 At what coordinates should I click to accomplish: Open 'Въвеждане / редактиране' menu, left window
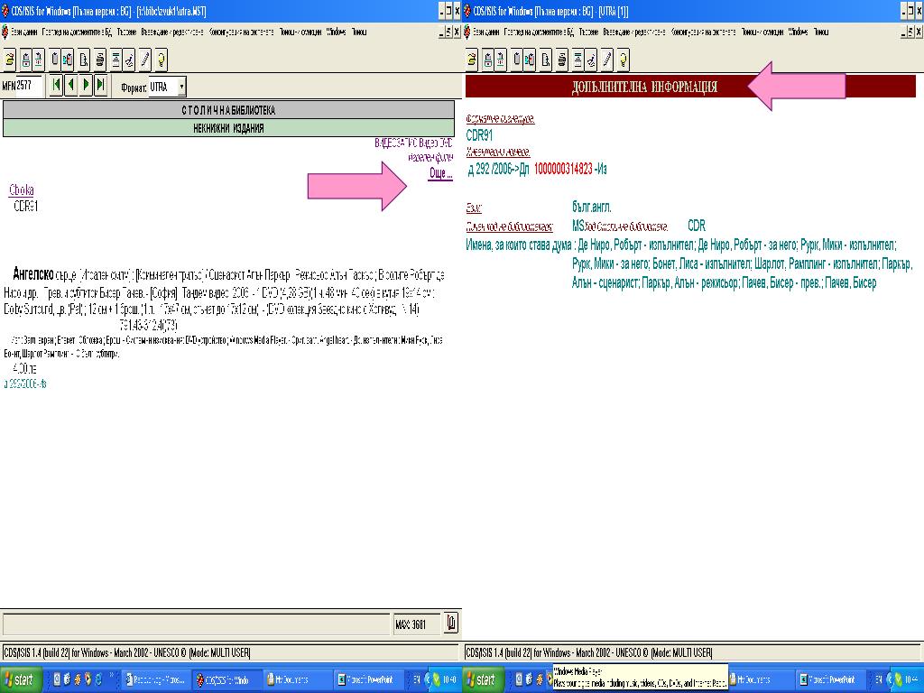point(172,32)
